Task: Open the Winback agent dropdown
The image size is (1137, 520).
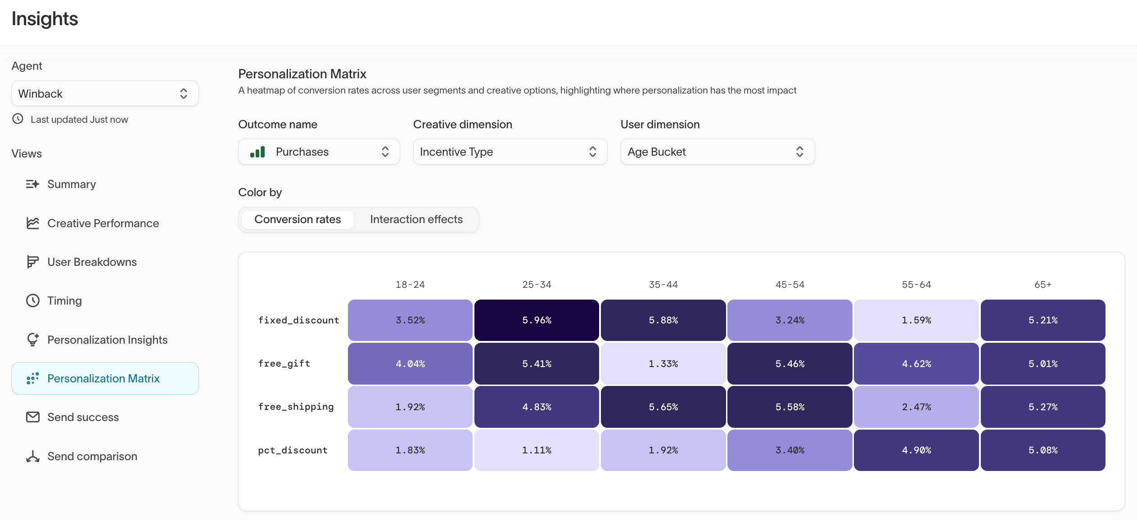Action: click(x=105, y=94)
